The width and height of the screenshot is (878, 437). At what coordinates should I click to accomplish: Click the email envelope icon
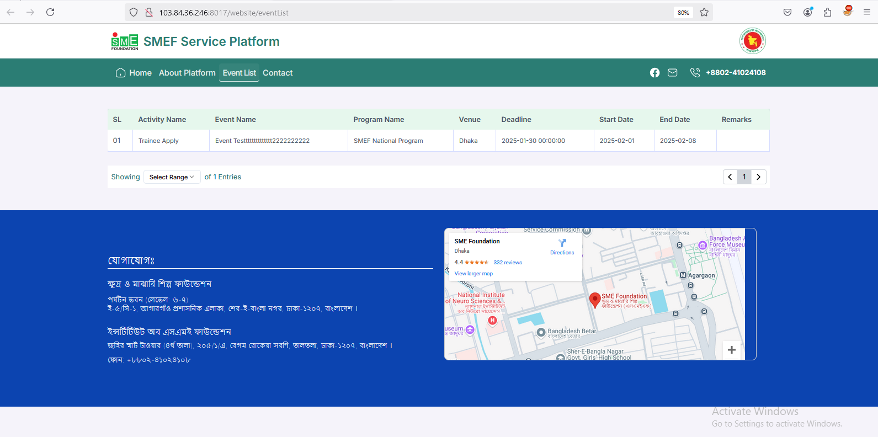pyautogui.click(x=672, y=73)
